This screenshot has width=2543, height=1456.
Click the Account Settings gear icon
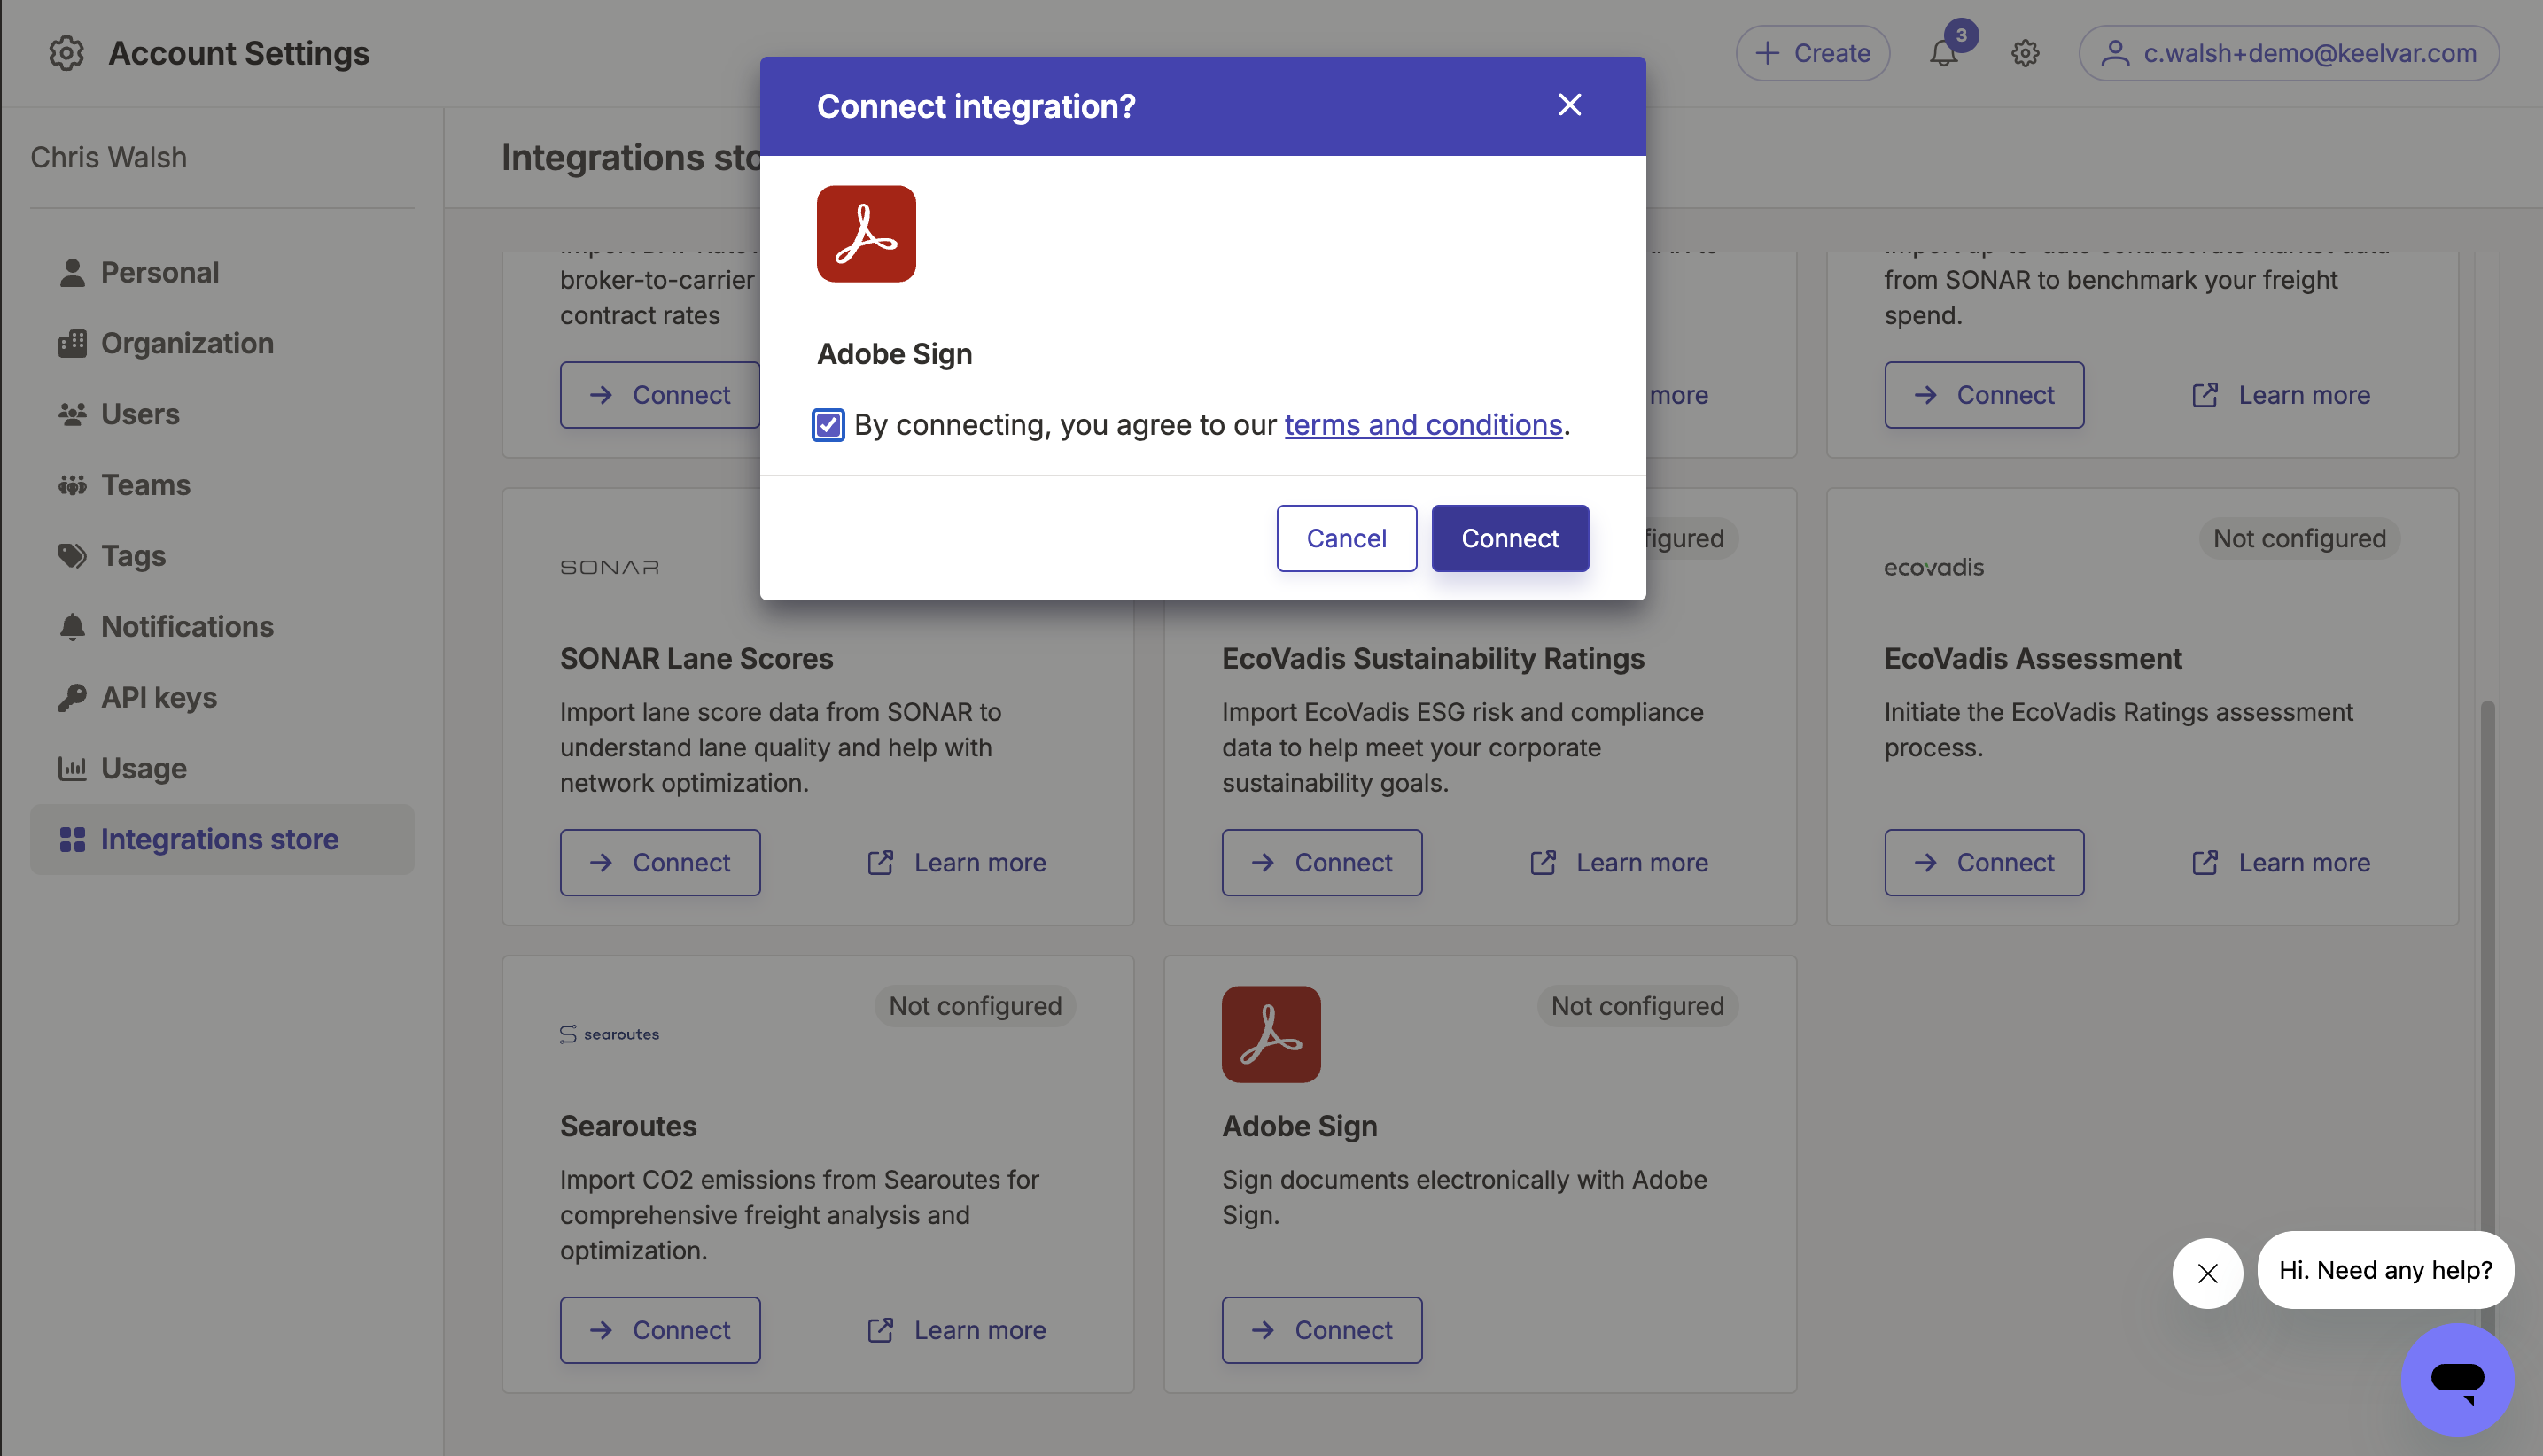(x=66, y=53)
